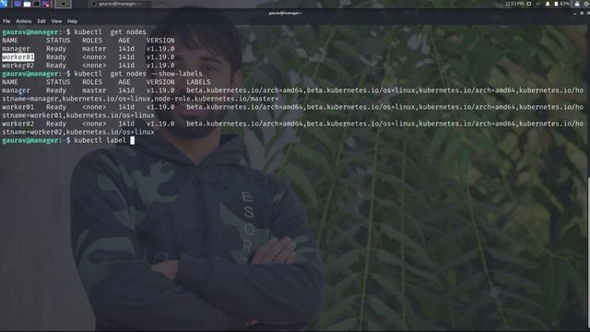
Task: Open the notification bell icon
Action: click(548, 4)
